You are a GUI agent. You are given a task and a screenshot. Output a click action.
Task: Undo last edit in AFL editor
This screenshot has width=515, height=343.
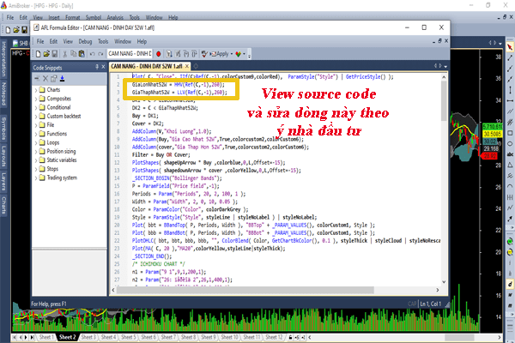coord(93,54)
